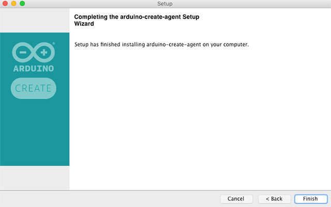Click the CREATE badge in sidebar
331x207 pixels.
click(x=33, y=88)
